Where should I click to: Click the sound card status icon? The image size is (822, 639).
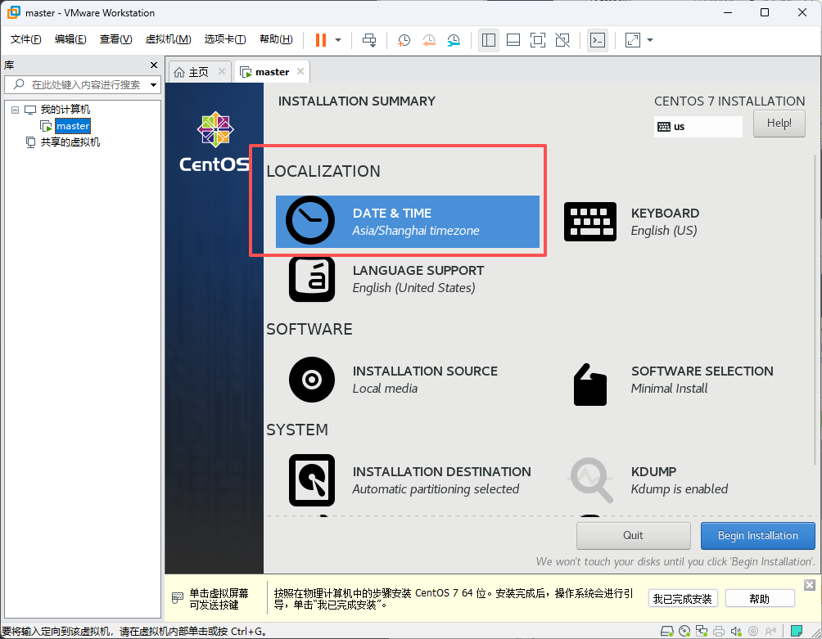click(736, 631)
